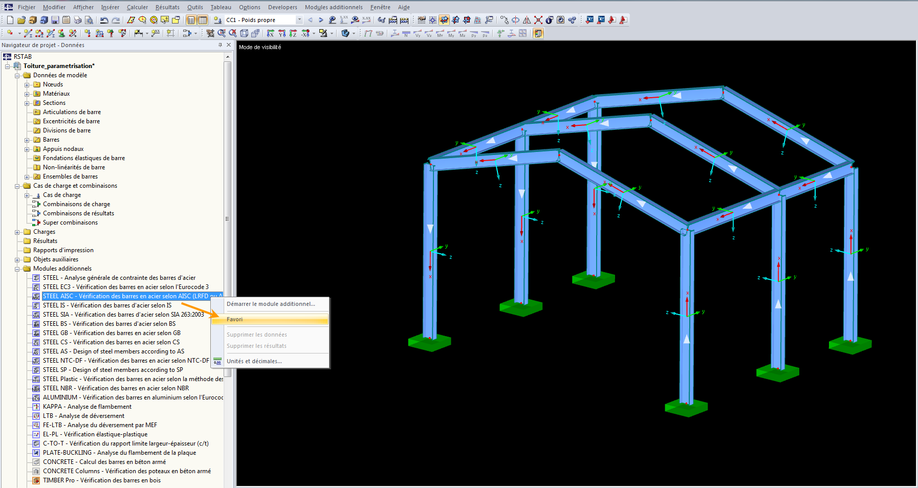Pin the navigator panel with the pushpin
The height and width of the screenshot is (488, 918).
click(220, 45)
